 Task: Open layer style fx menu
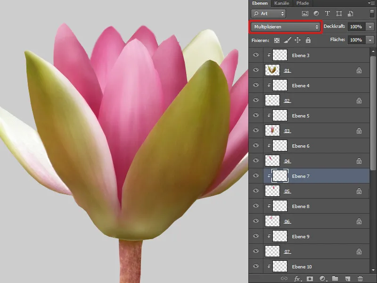coord(297,279)
